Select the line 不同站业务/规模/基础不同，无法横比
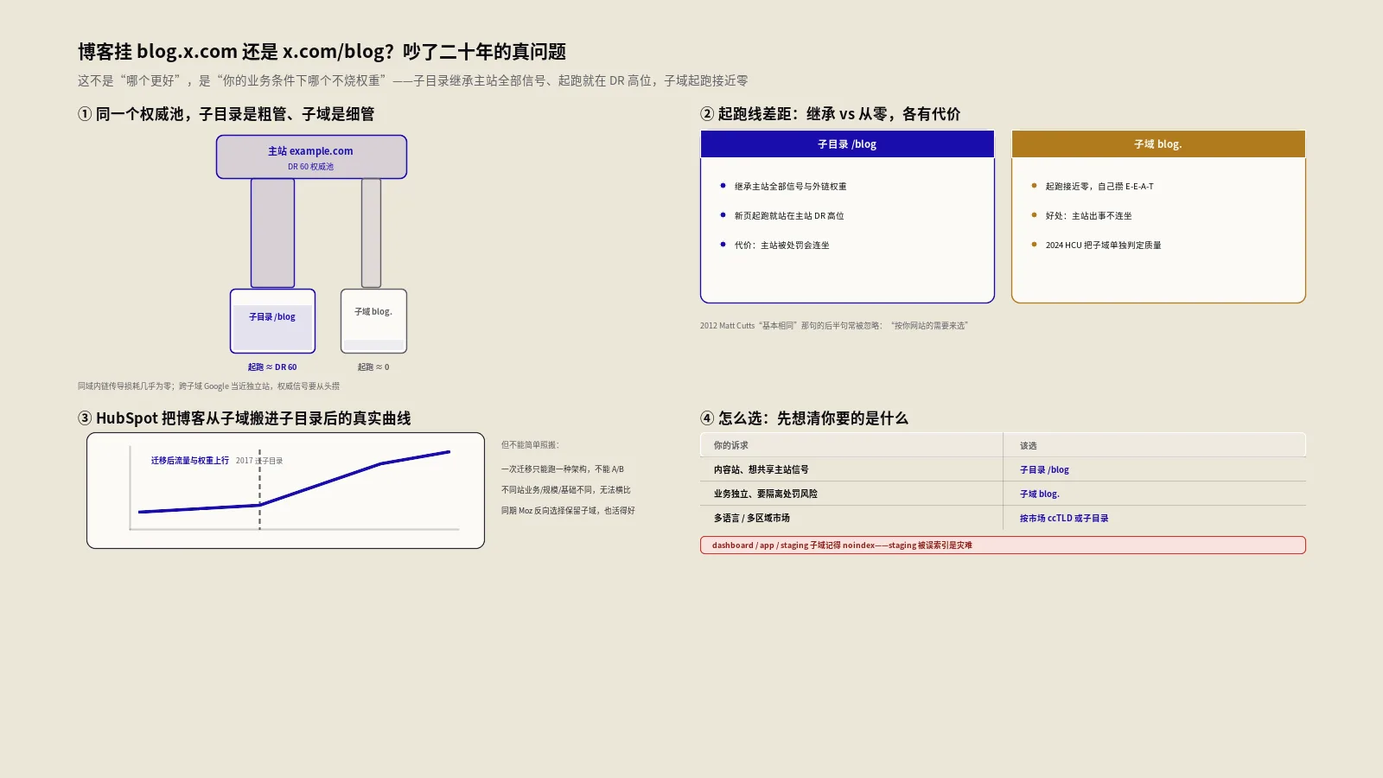The width and height of the screenshot is (1383, 778). (x=566, y=490)
